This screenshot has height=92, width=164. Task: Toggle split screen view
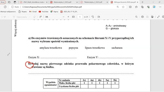pos(130,7)
